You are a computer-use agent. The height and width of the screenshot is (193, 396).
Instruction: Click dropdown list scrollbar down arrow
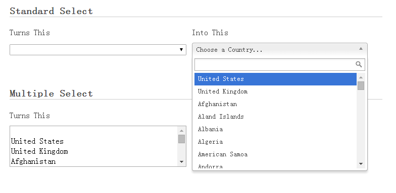point(361,164)
